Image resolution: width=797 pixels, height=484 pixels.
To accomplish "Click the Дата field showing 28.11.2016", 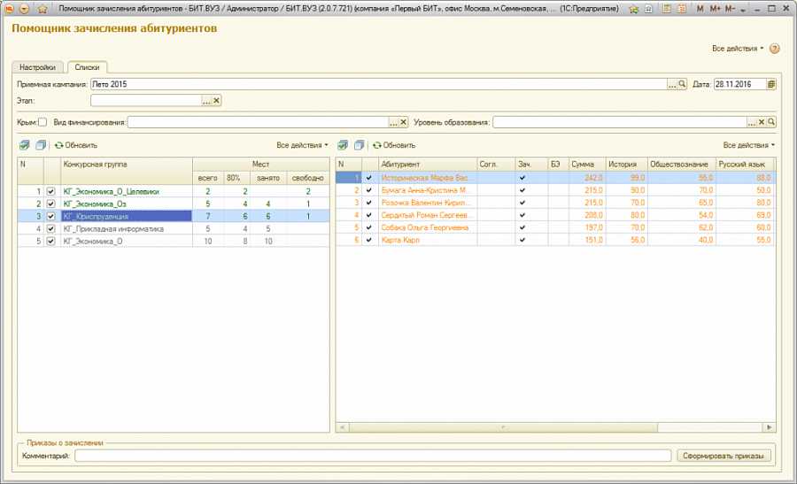I will click(x=739, y=84).
